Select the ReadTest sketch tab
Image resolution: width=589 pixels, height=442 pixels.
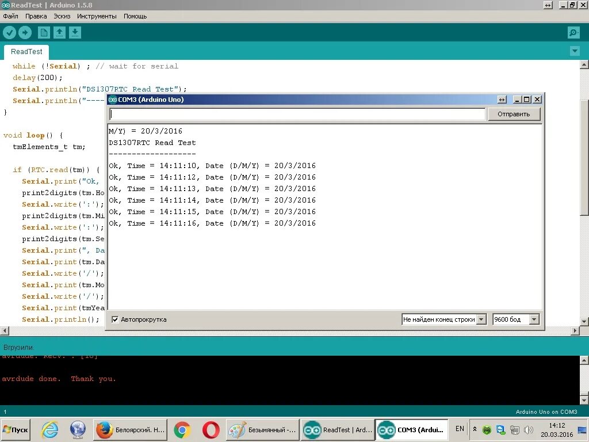click(x=26, y=51)
